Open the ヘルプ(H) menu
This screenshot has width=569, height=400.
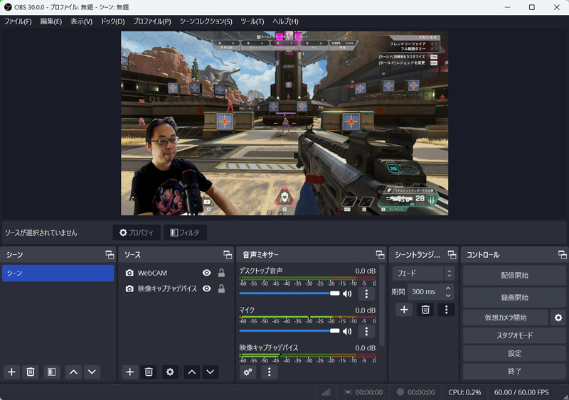(285, 21)
